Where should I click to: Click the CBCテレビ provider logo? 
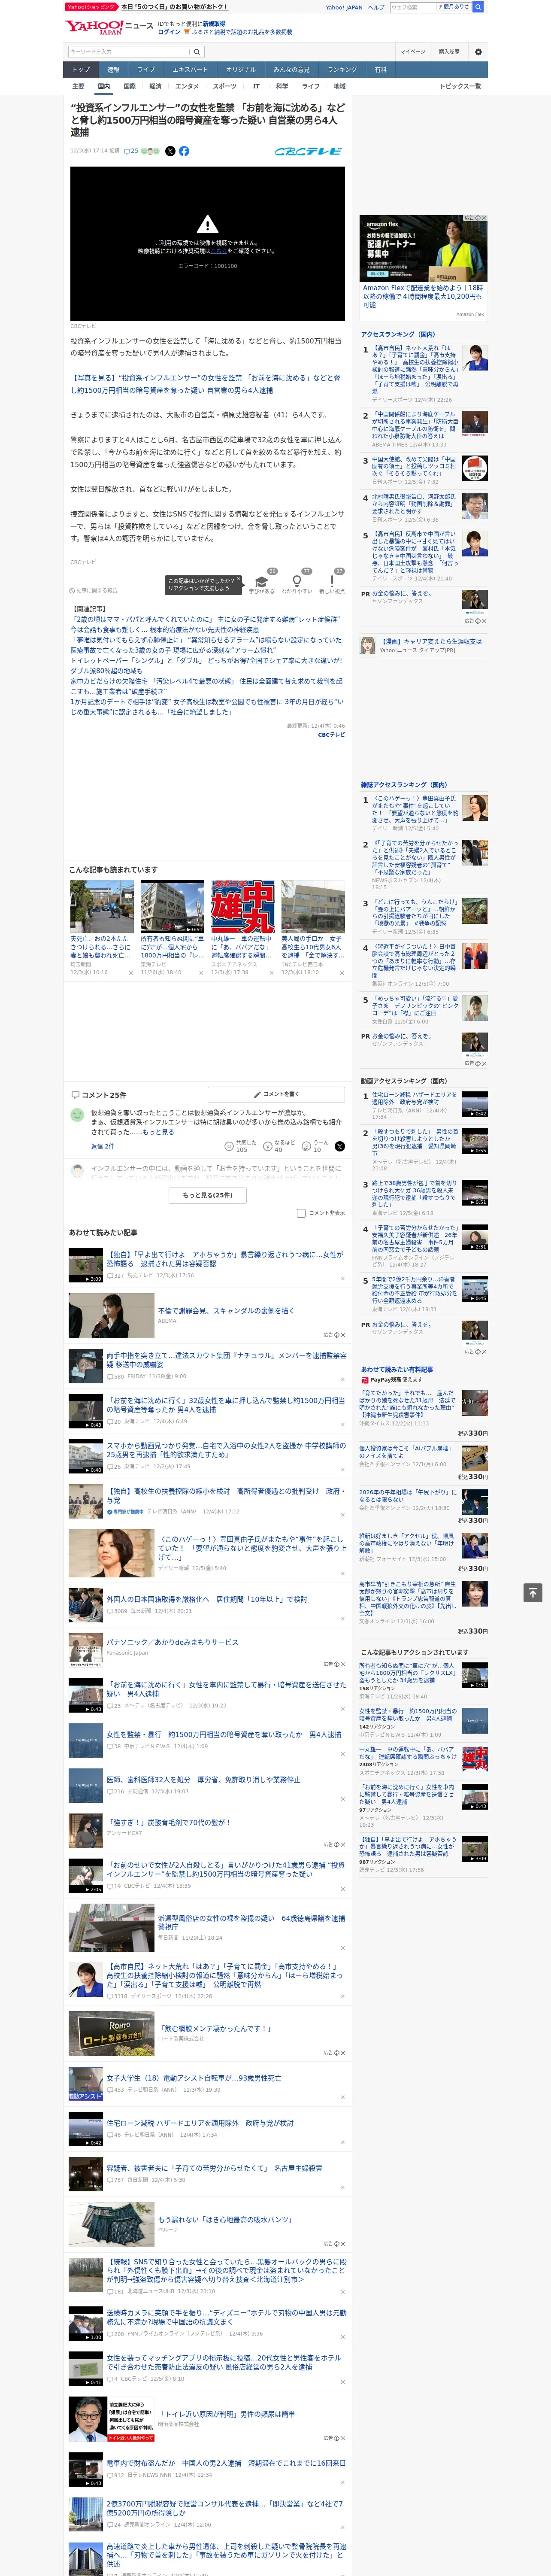pyautogui.click(x=308, y=151)
